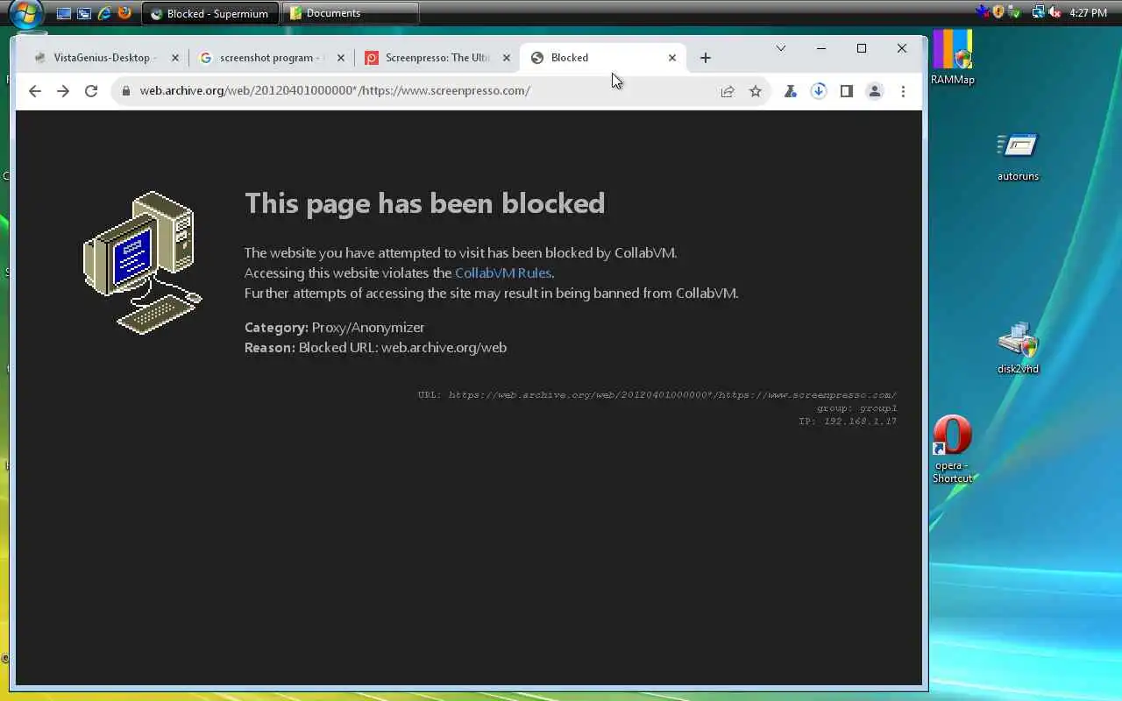The height and width of the screenshot is (701, 1122).
Task: Click 'Reason: Blocked URL: web.archive.org/web' text
Action: (x=375, y=348)
